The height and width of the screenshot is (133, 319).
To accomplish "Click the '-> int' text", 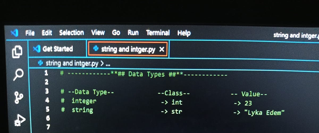I will [x=171, y=102].
